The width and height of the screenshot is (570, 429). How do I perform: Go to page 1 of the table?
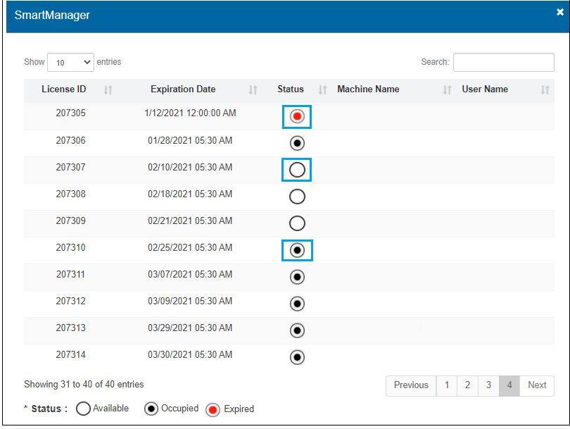[x=445, y=385]
